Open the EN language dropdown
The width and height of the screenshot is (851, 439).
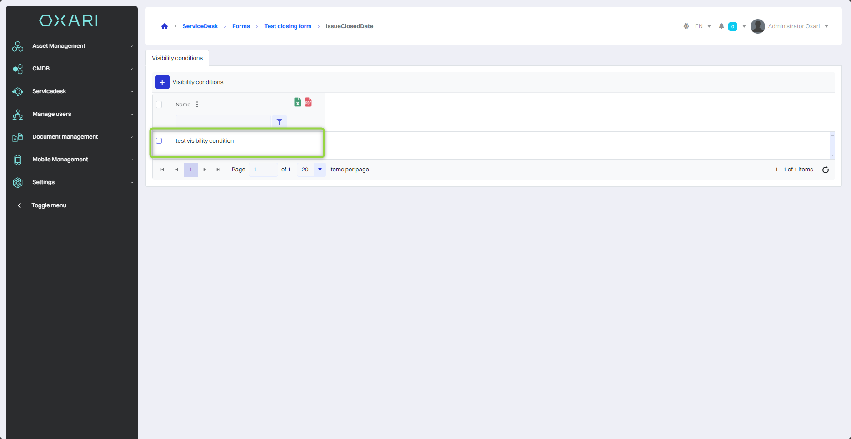pyautogui.click(x=702, y=26)
